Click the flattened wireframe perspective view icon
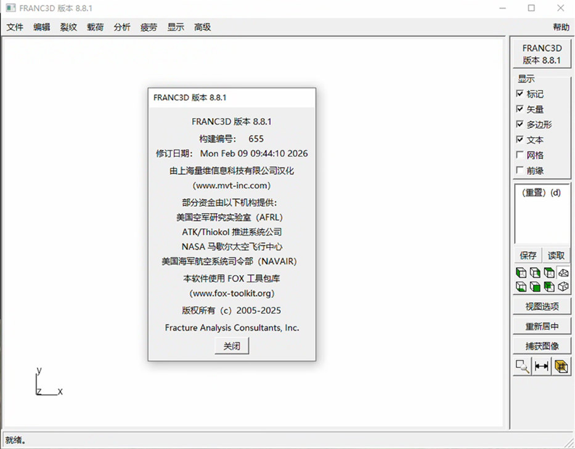The image size is (575, 449). pyautogui.click(x=563, y=273)
